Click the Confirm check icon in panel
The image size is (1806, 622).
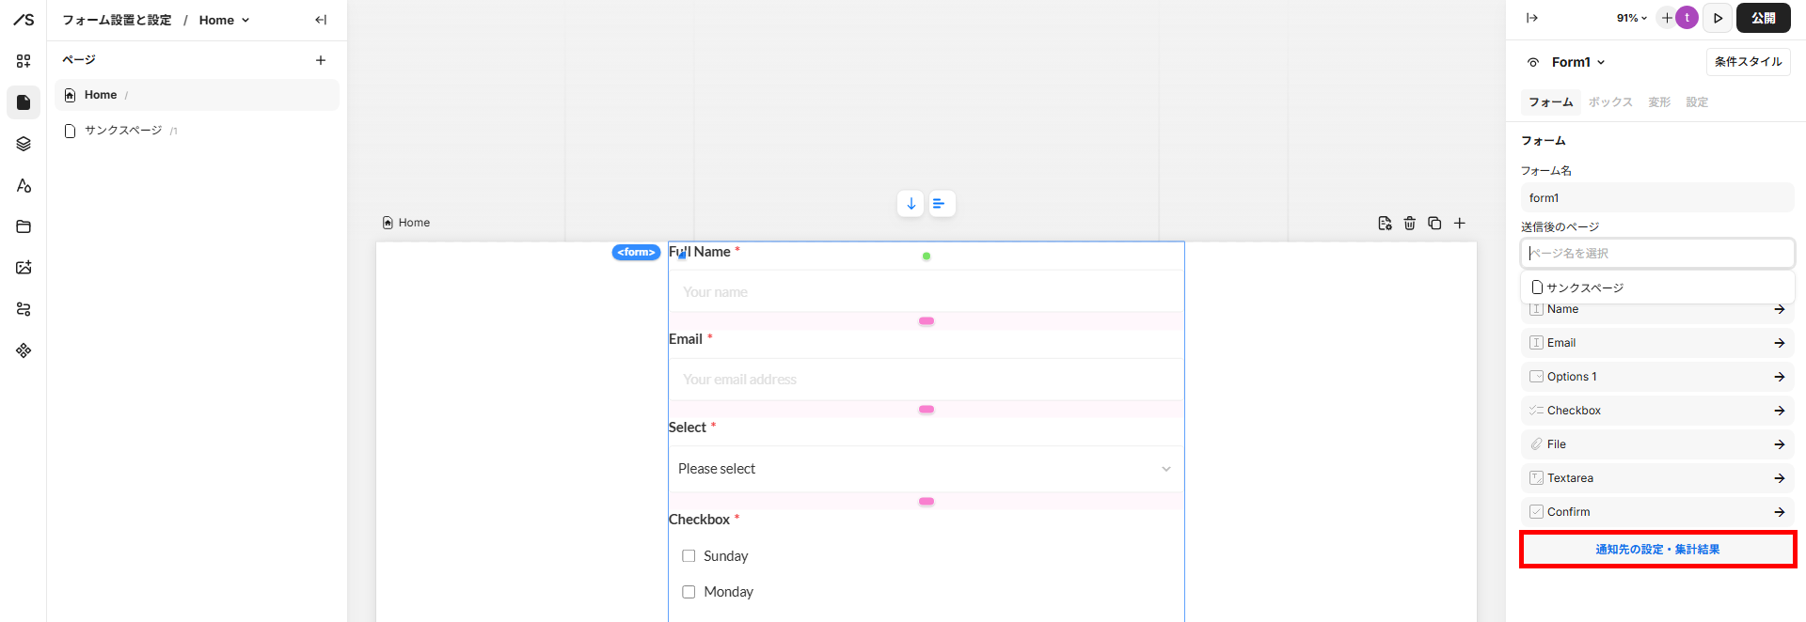[x=1536, y=512]
